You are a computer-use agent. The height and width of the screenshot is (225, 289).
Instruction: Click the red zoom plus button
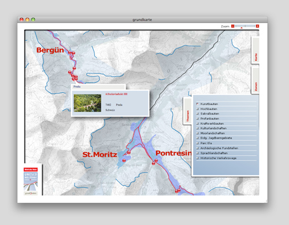click(257, 26)
